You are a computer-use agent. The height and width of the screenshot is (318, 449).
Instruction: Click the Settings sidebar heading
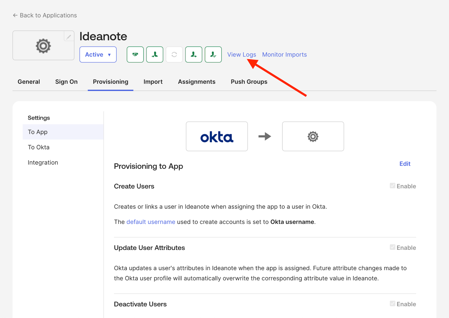pos(39,118)
